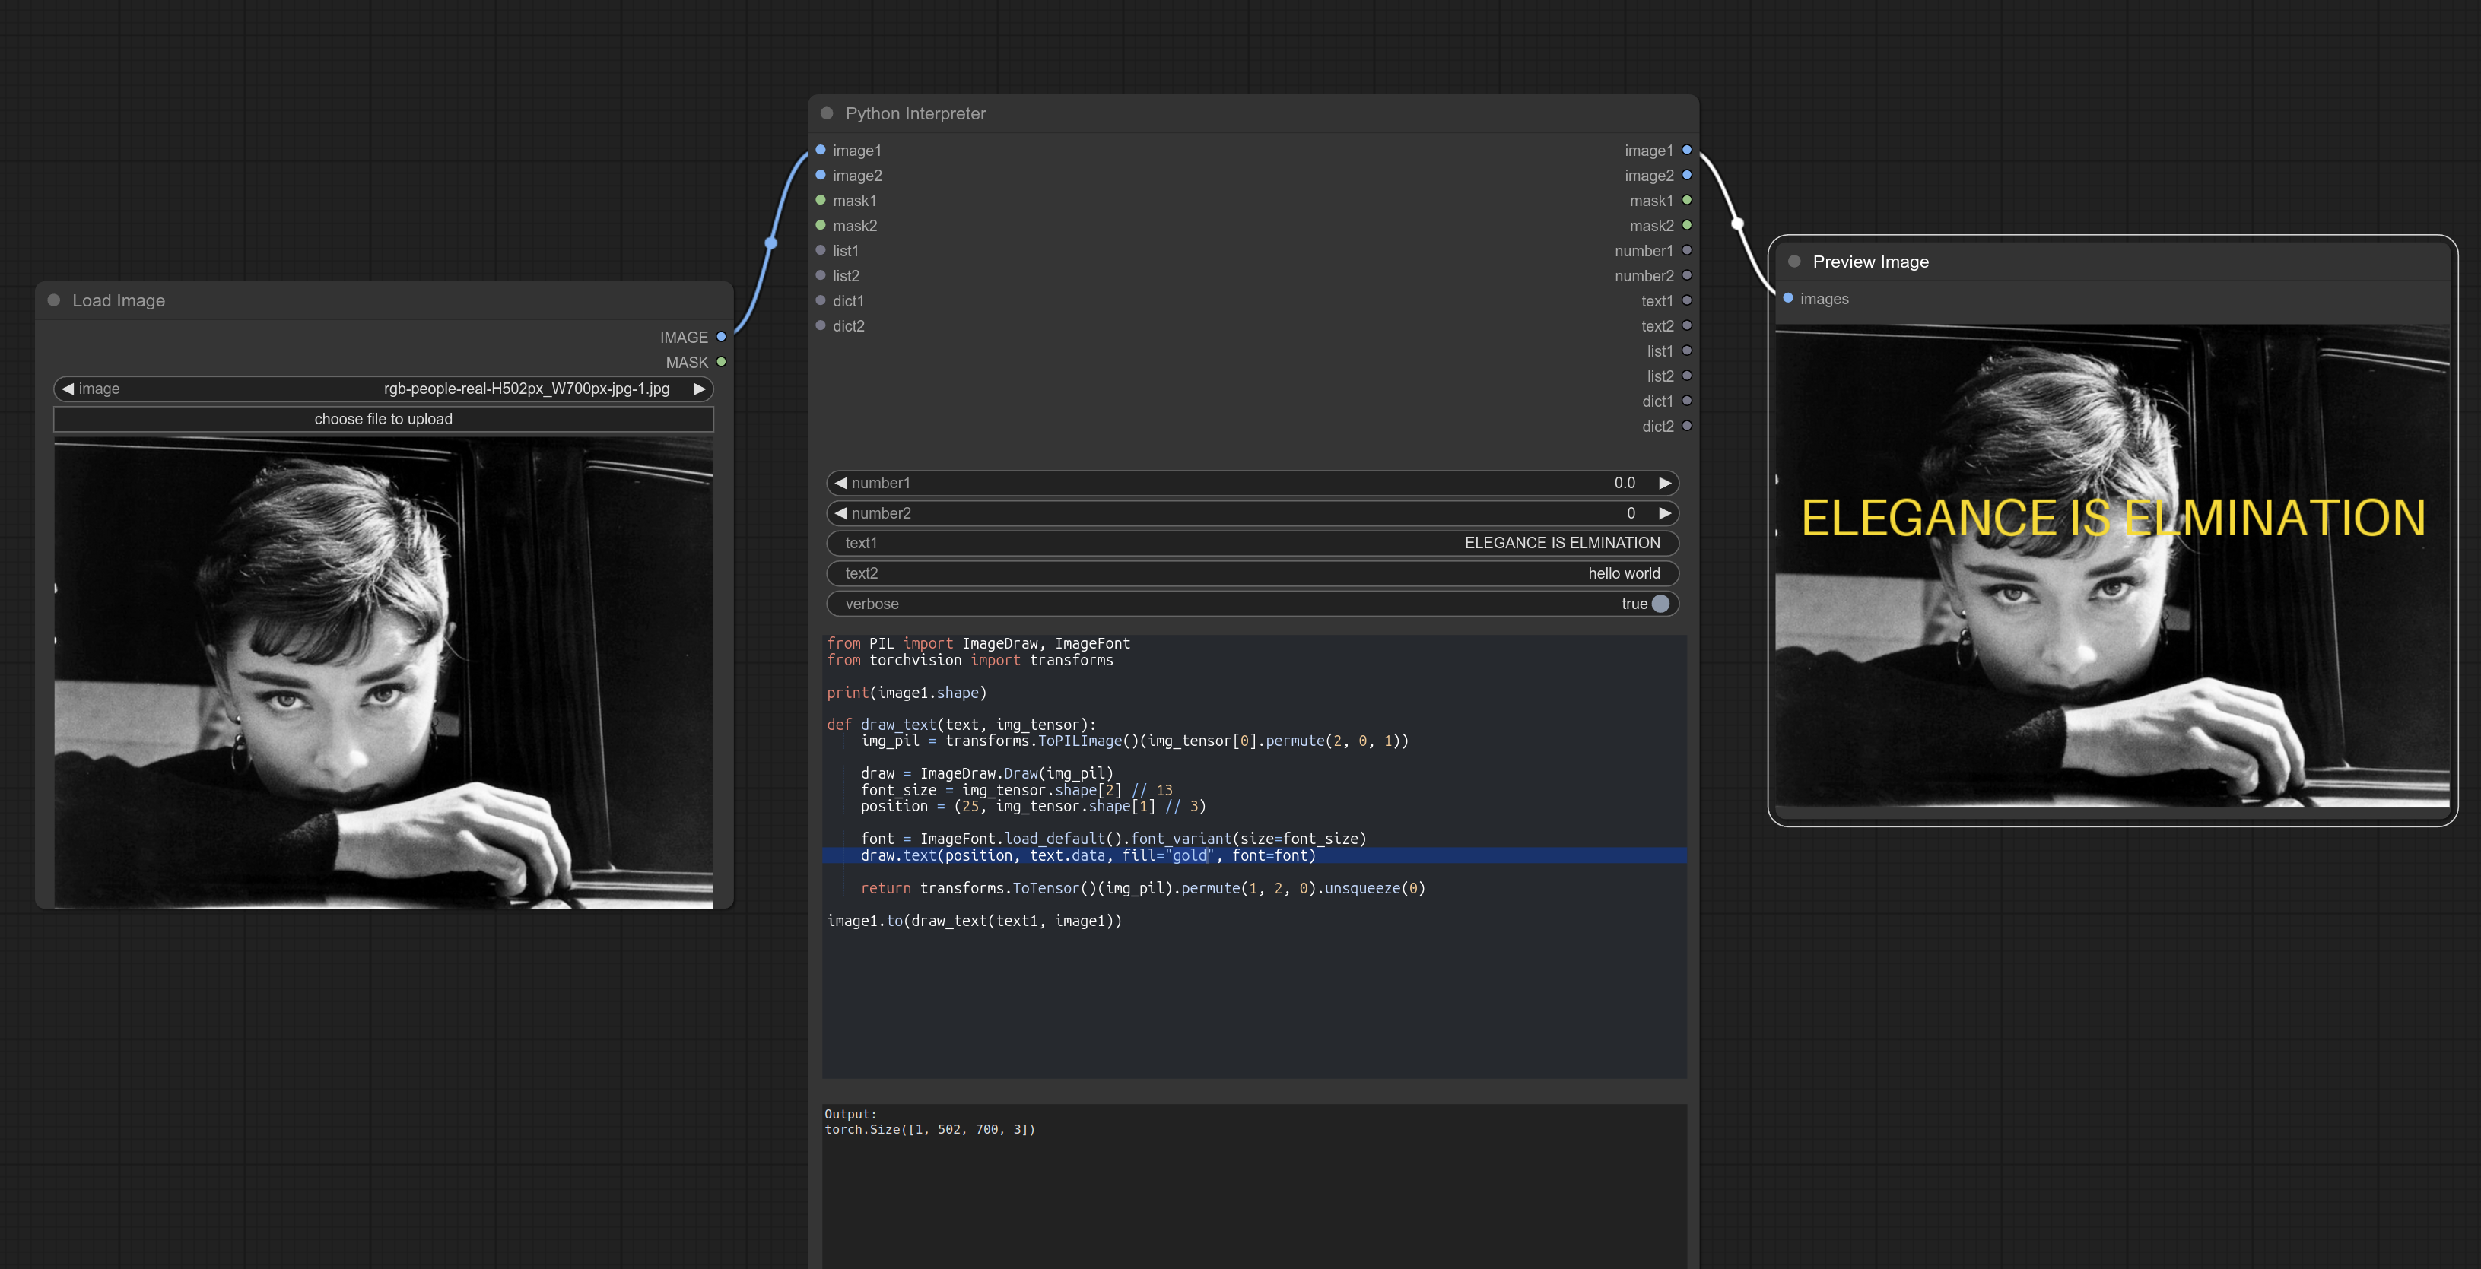This screenshot has height=1269, width=2481.
Task: Click the image1.to(draw_text(text1, image1)) line
Action: pyautogui.click(x=974, y=922)
